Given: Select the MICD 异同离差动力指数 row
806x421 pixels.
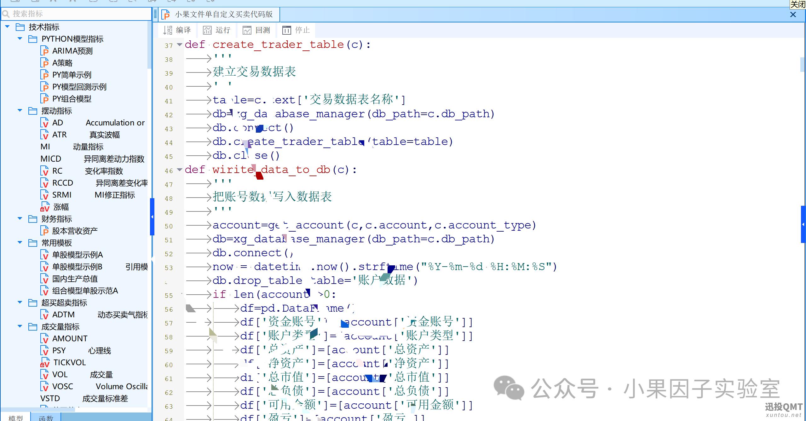Looking at the screenshot, I should coord(92,159).
